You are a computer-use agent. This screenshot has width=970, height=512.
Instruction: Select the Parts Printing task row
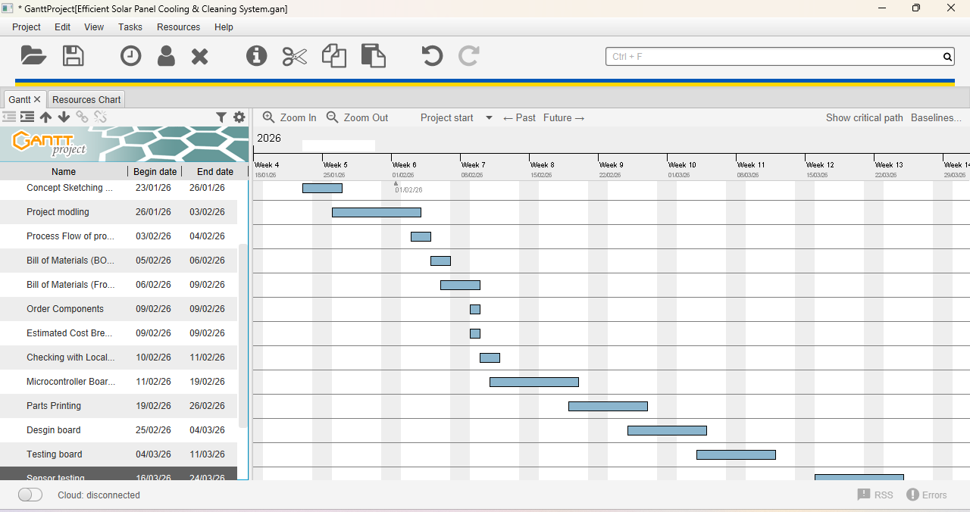[x=118, y=406]
